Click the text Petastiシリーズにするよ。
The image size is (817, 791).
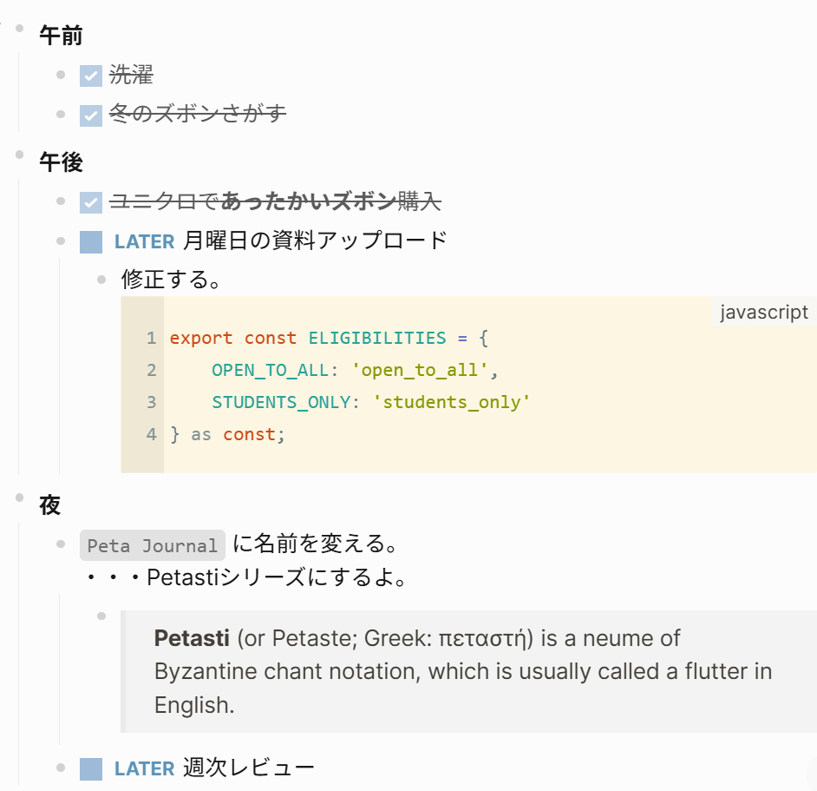click(276, 577)
